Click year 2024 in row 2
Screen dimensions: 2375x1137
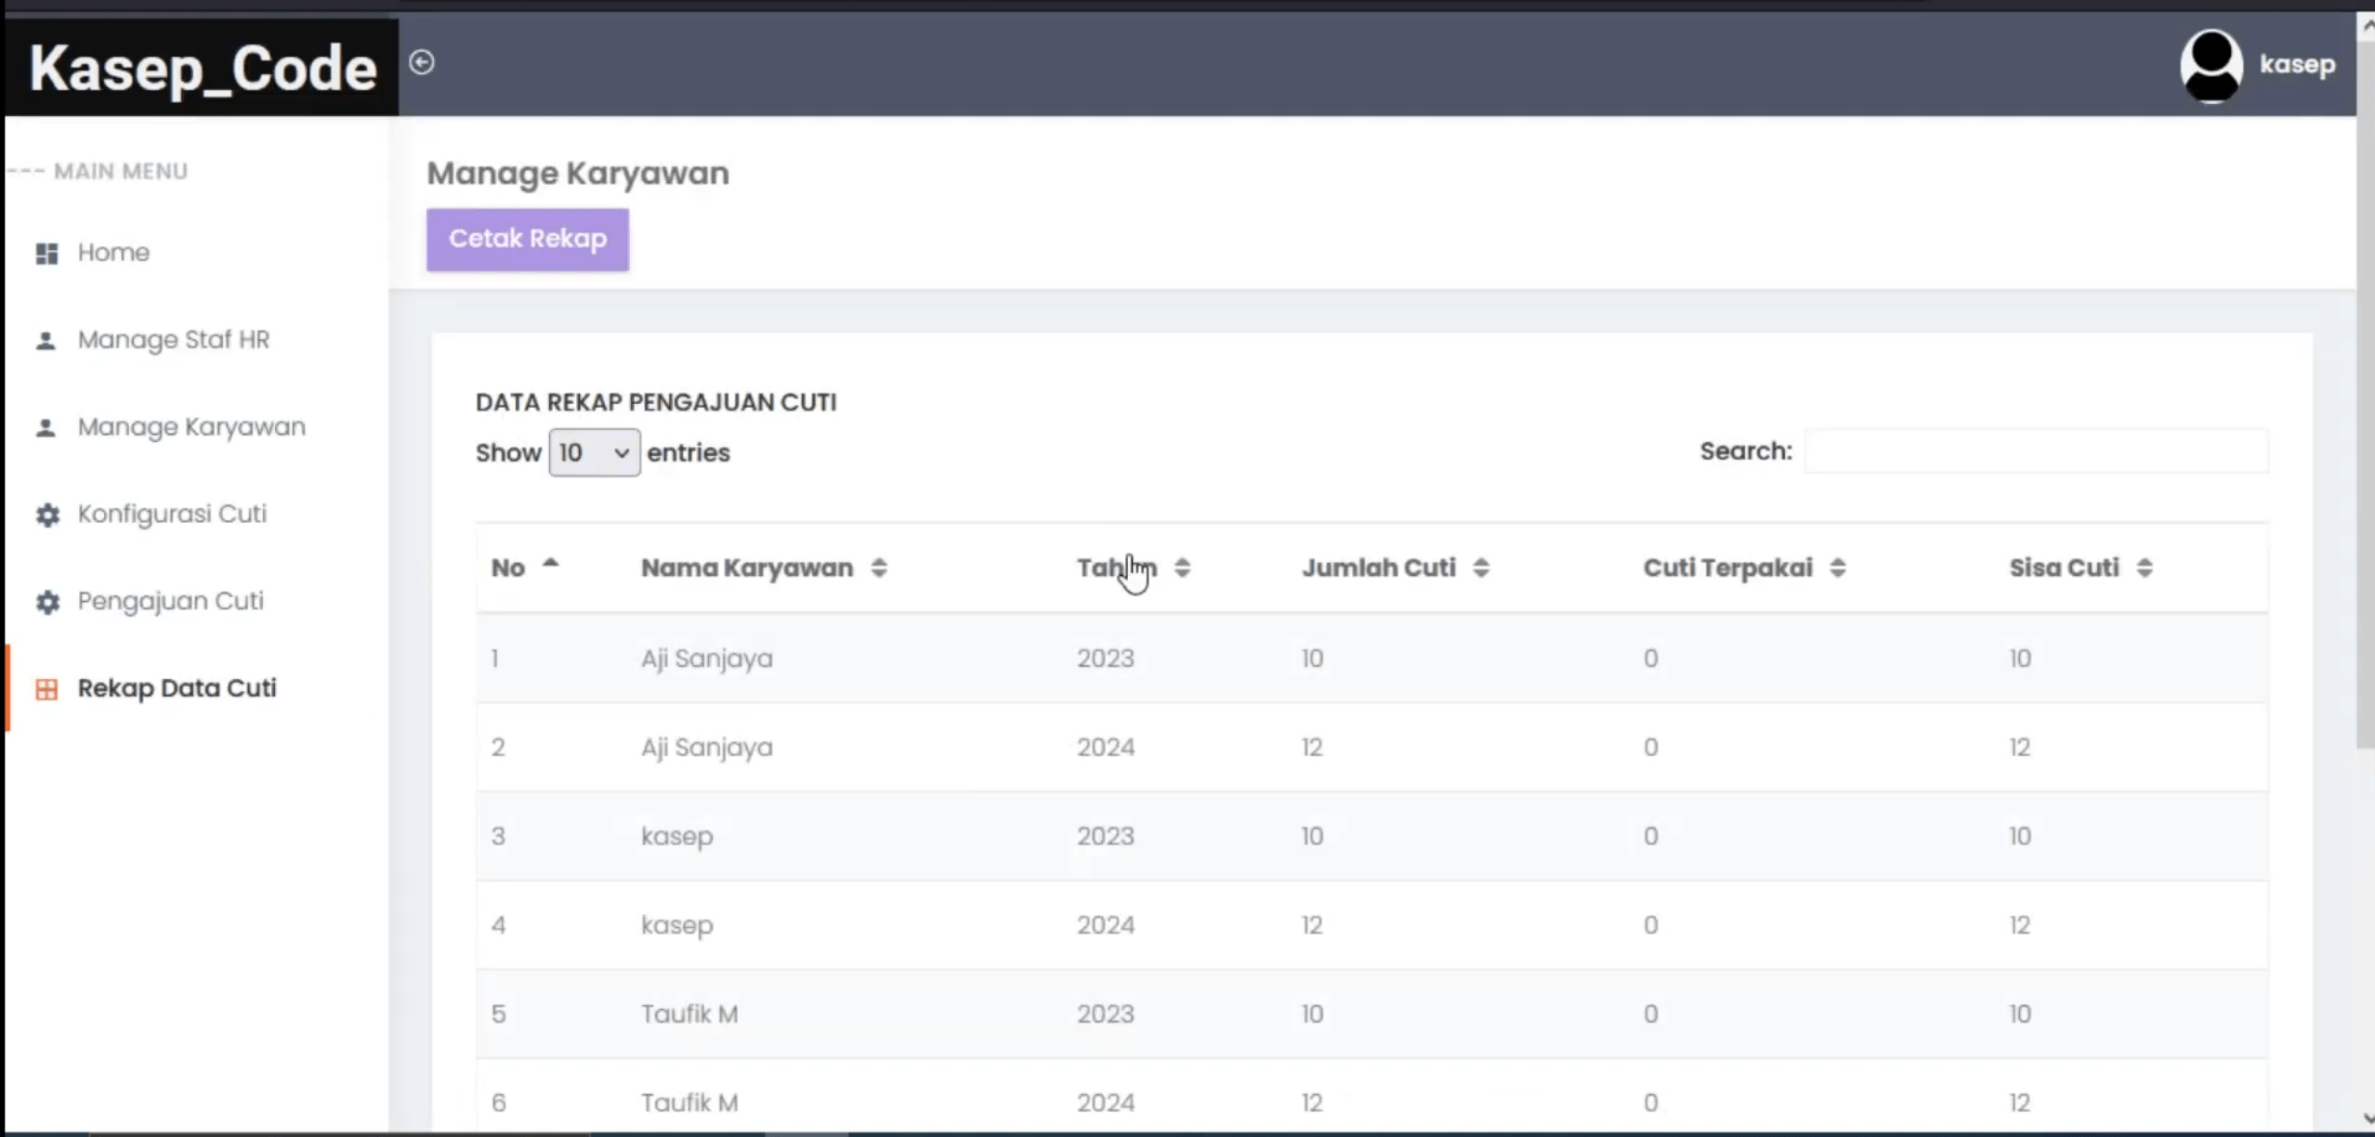tap(1106, 747)
